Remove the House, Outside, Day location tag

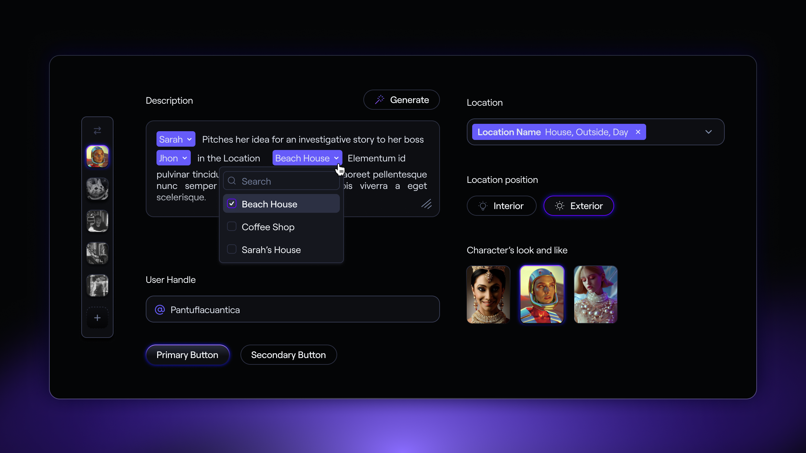pyautogui.click(x=638, y=132)
